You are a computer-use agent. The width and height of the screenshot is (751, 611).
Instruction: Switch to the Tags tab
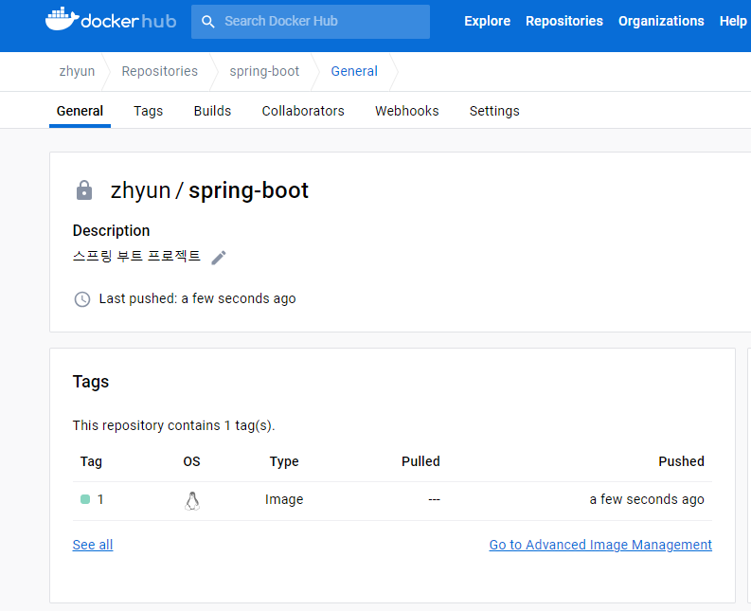click(149, 111)
